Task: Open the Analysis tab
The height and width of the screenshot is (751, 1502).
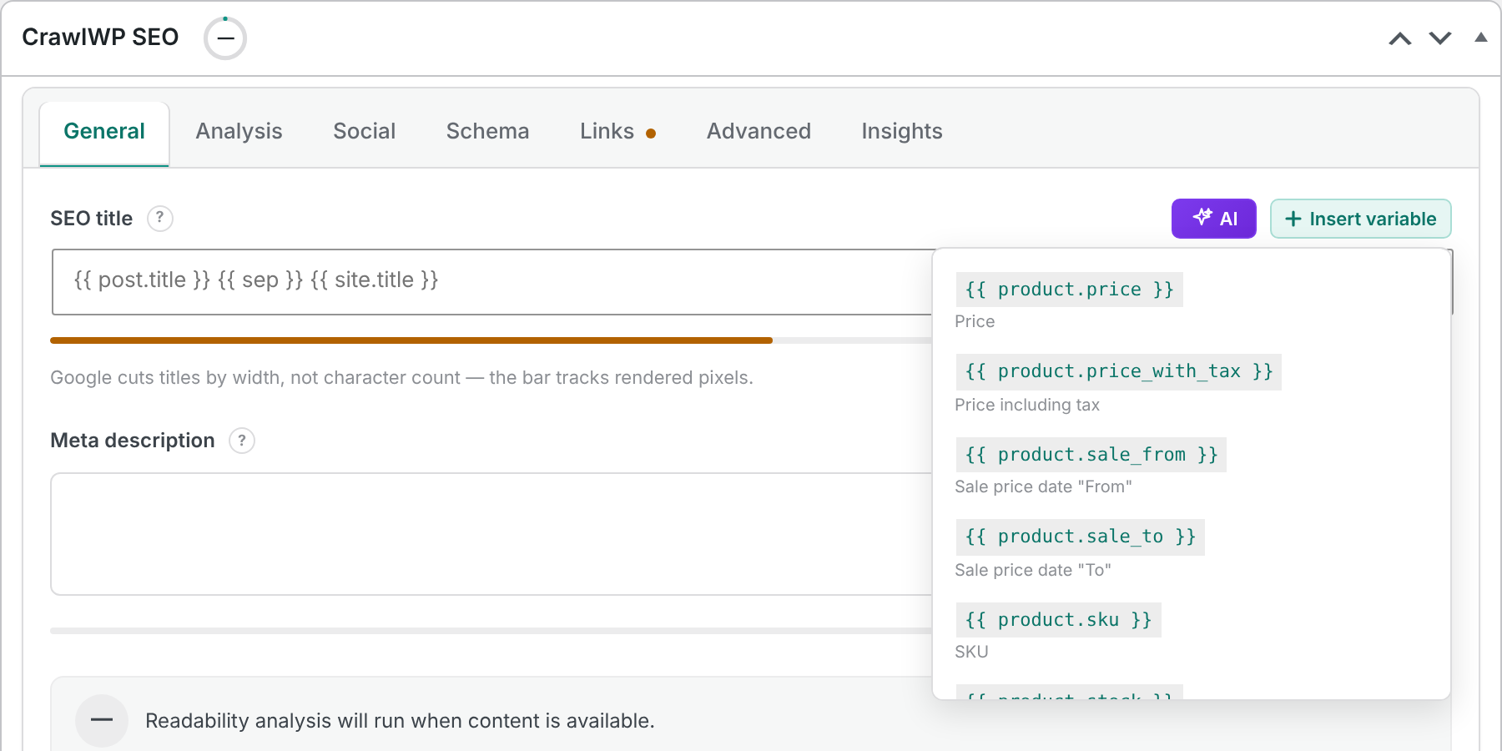Action: [239, 132]
